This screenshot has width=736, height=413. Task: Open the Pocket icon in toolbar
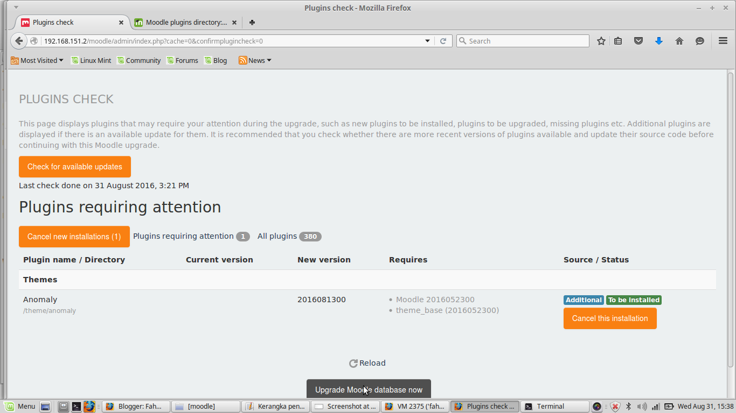[x=638, y=41]
